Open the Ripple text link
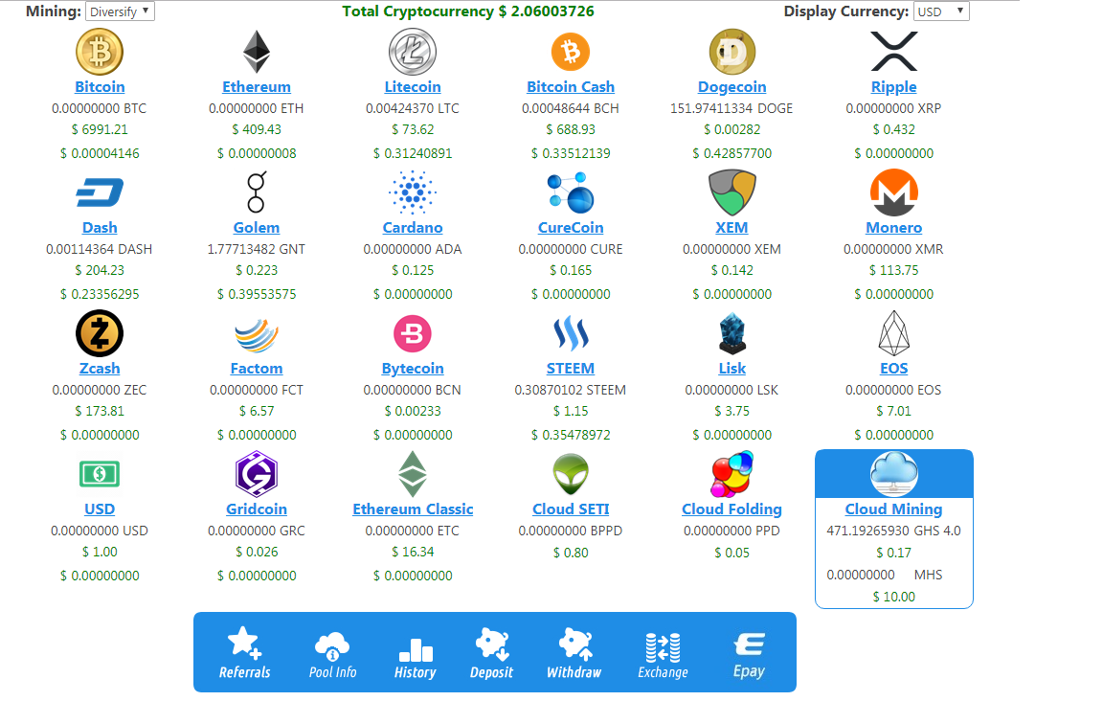Screen dimensions: 1103x701 click(893, 86)
